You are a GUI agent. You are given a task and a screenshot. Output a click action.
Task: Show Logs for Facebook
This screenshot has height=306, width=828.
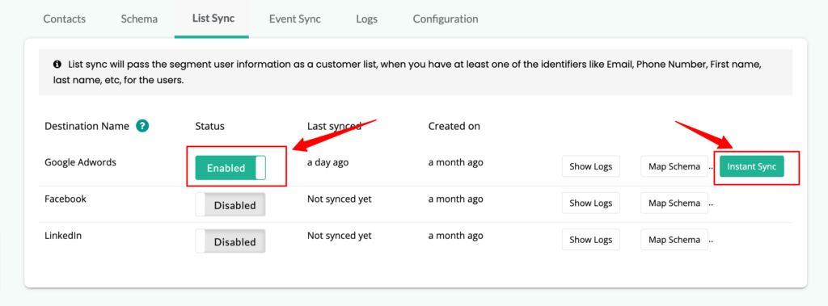click(x=591, y=203)
